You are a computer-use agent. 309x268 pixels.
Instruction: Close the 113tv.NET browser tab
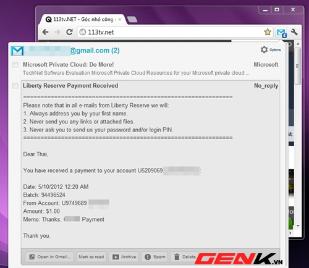pyautogui.click(x=120, y=20)
